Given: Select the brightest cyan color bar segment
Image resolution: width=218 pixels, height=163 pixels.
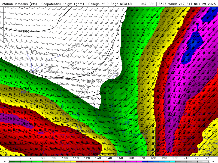Looking at the screenshot, I should pyautogui.click(x=172, y=161).
